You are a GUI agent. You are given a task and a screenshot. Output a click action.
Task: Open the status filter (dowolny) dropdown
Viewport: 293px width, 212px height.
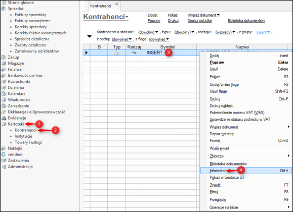(x=148, y=32)
